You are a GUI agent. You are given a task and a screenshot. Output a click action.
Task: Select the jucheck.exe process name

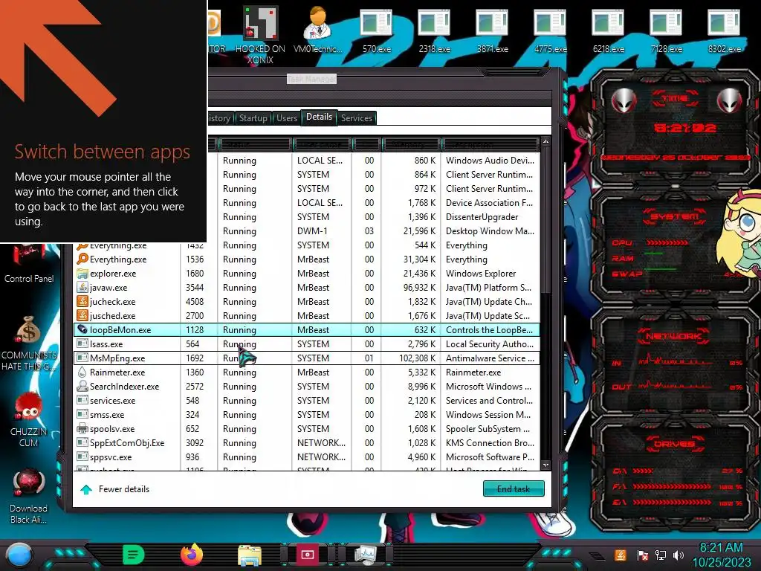point(112,302)
